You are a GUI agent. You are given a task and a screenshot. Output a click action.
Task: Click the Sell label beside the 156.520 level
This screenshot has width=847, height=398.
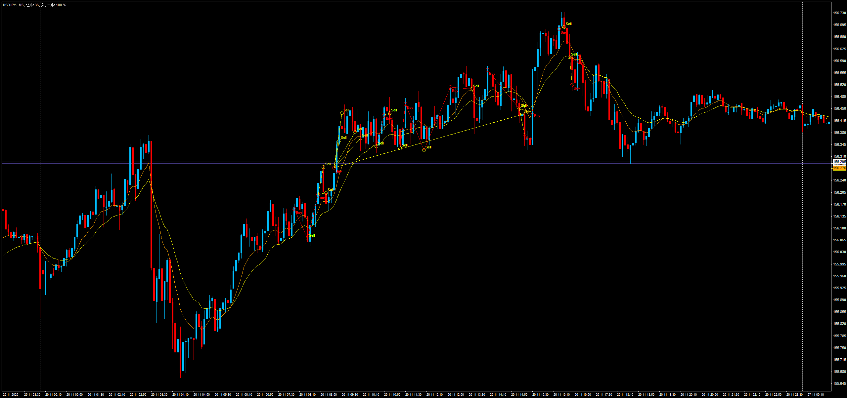click(476, 86)
